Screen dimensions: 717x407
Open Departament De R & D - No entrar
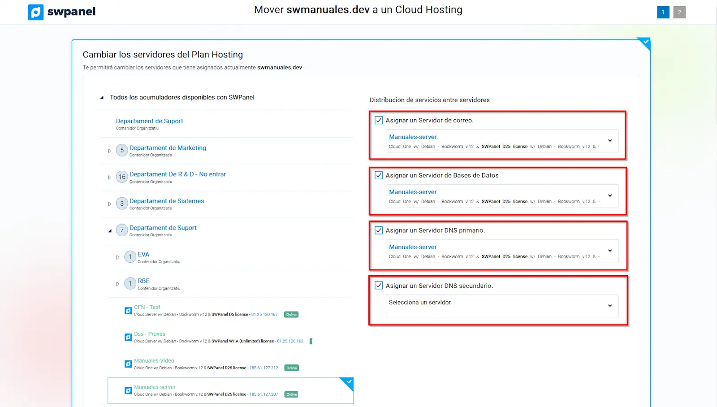point(177,174)
